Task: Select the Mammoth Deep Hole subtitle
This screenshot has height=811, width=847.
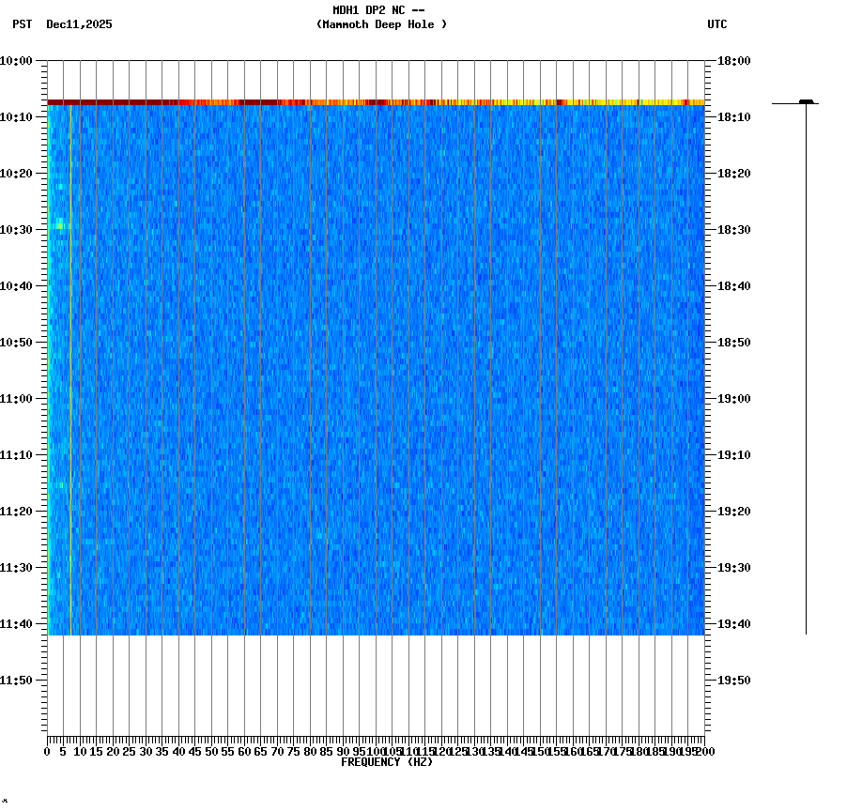Action: (381, 25)
